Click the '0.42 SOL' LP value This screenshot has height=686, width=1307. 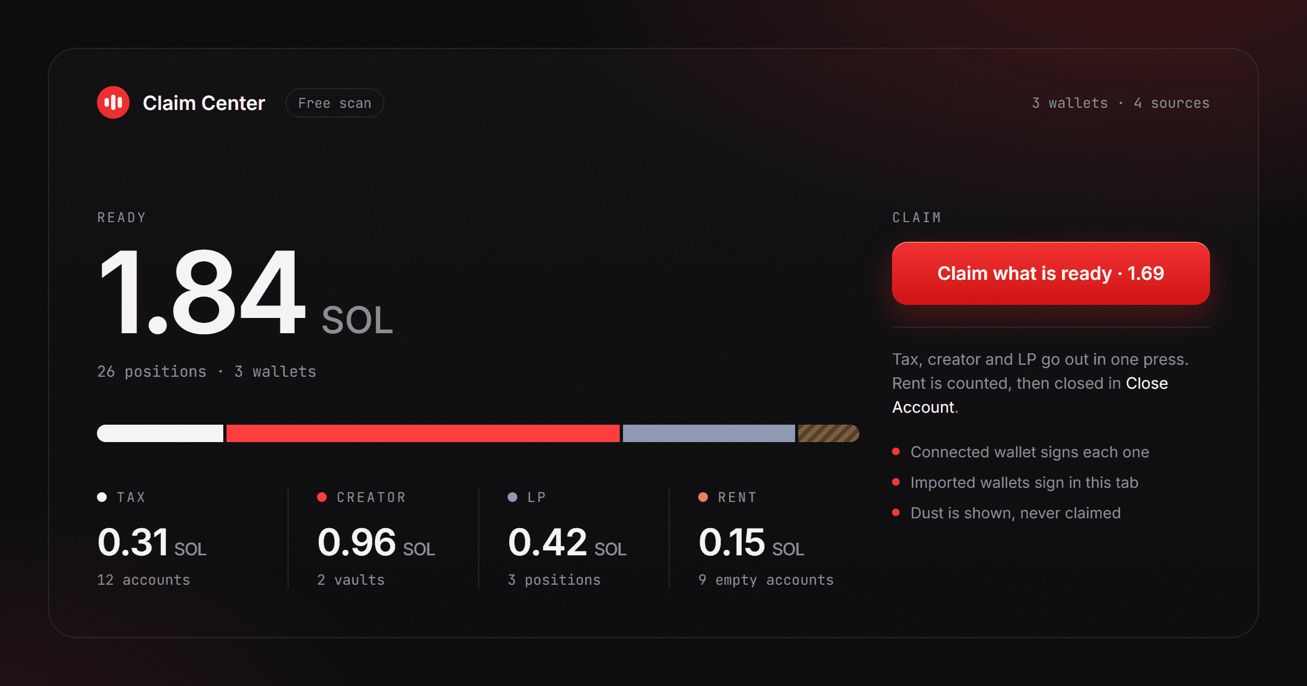coord(567,542)
